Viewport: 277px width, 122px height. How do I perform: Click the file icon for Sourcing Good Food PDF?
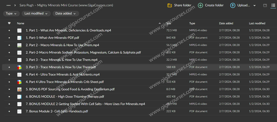pyautogui.click(x=19, y=89)
